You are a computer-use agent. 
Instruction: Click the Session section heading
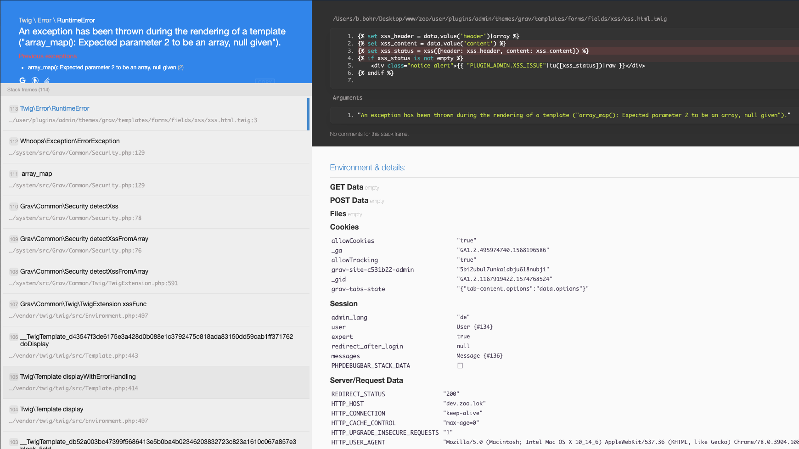[343, 303]
